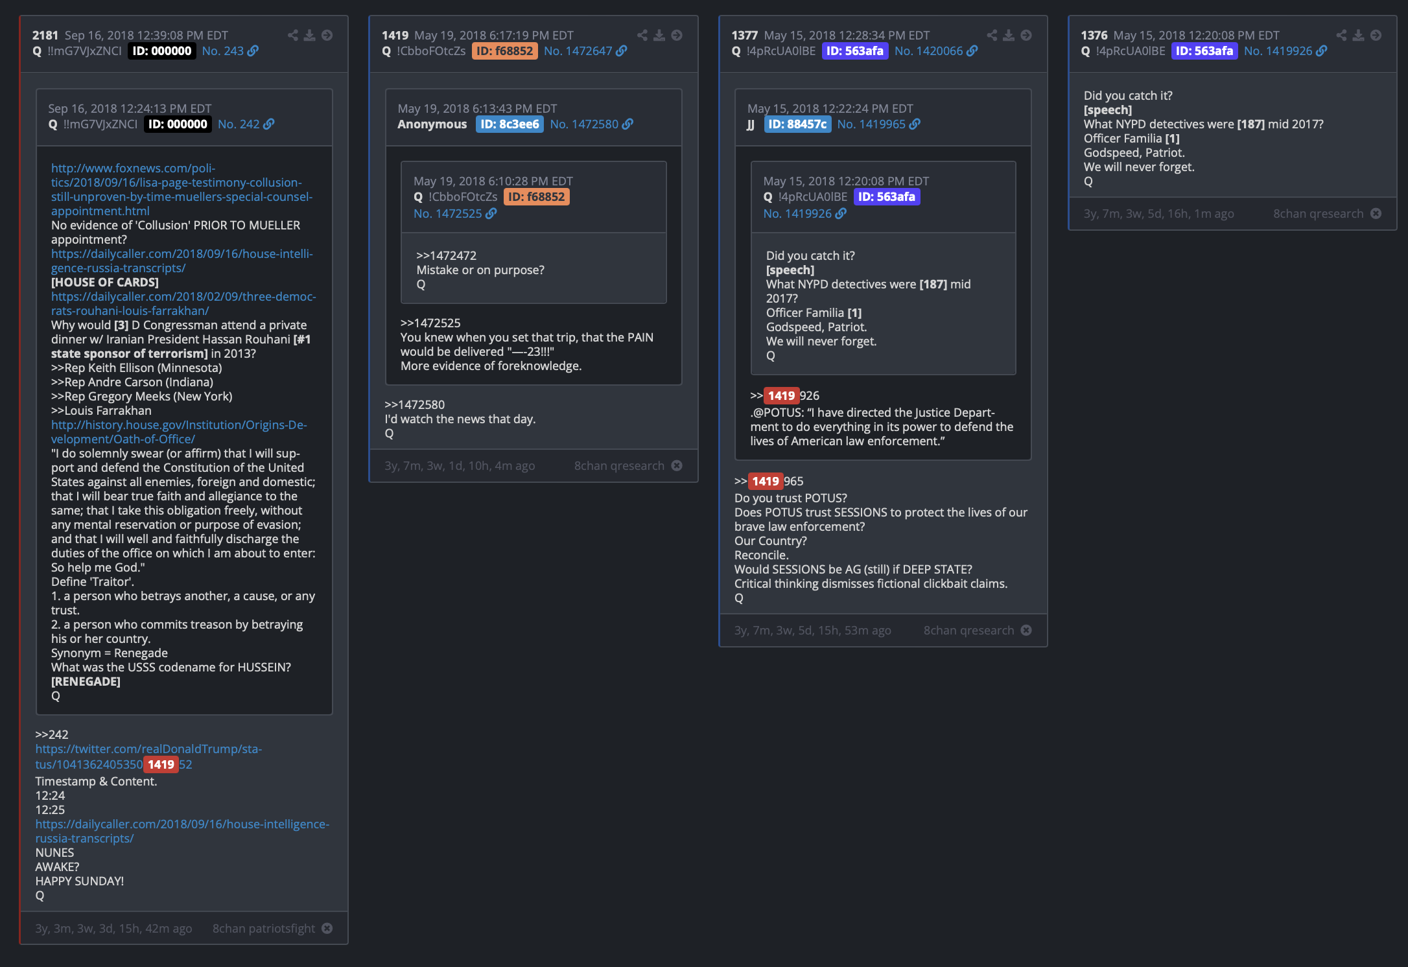
Task: Open No. 1419926 link in post 1376 header
Action: pos(1278,51)
